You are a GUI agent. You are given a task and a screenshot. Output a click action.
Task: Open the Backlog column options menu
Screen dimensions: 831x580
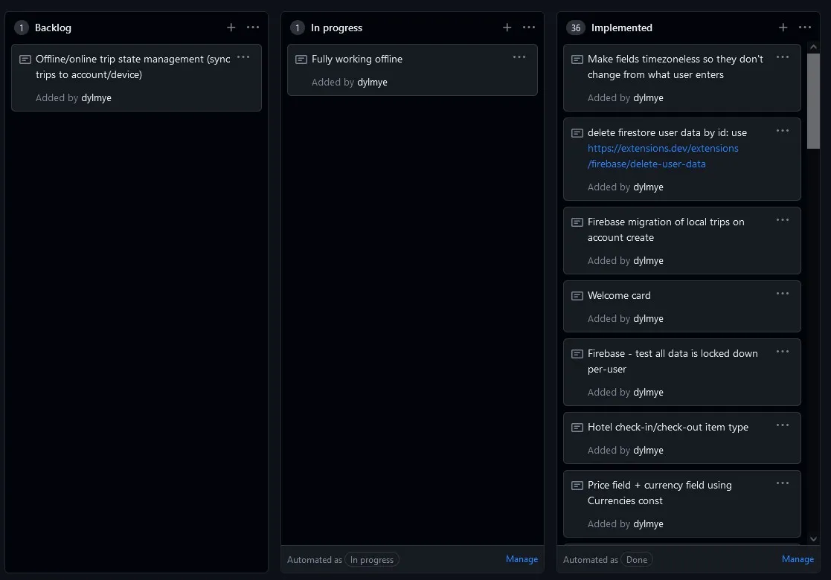coord(253,27)
